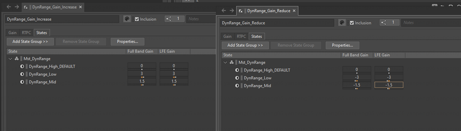This screenshot has width=461, height=131.
Task: Click references share icon in Gain_Increase panel
Action: (169, 19)
